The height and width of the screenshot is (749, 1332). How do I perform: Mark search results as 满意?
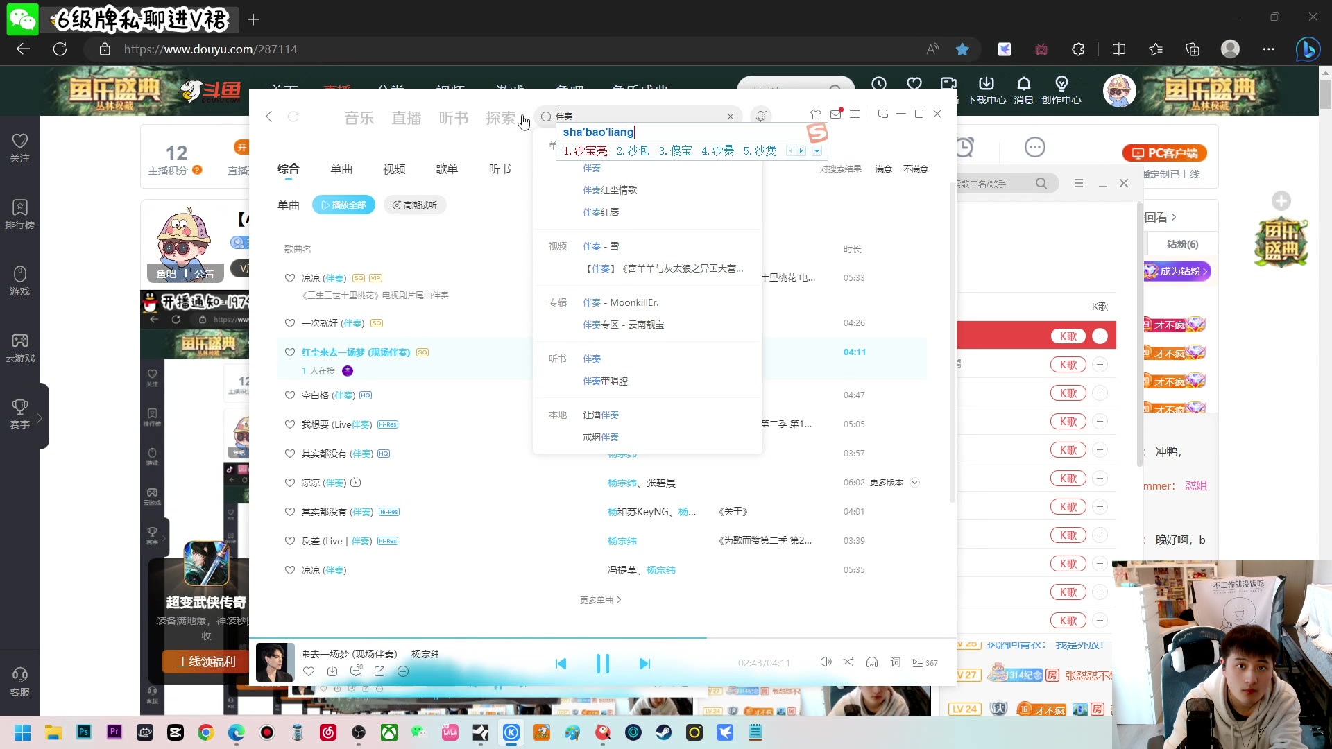(x=884, y=169)
